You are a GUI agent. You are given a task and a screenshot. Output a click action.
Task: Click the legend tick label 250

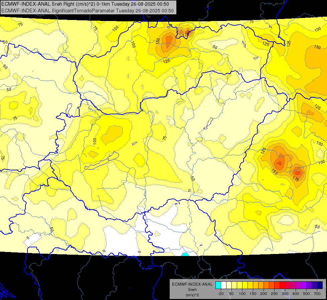click(275, 294)
